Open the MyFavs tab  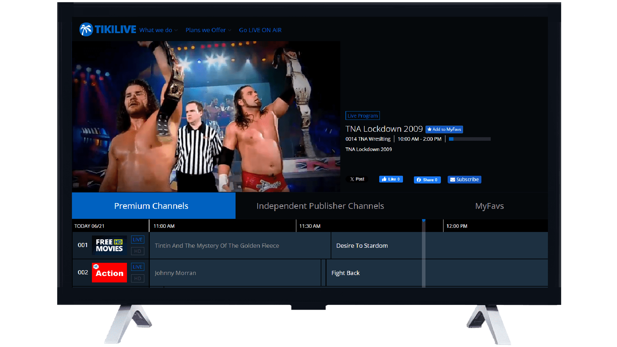point(489,206)
